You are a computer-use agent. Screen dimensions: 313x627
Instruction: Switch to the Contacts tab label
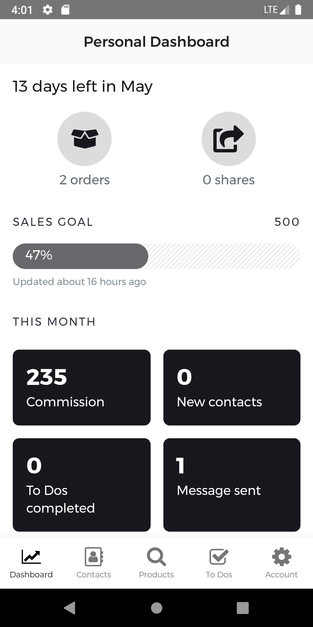point(94,575)
